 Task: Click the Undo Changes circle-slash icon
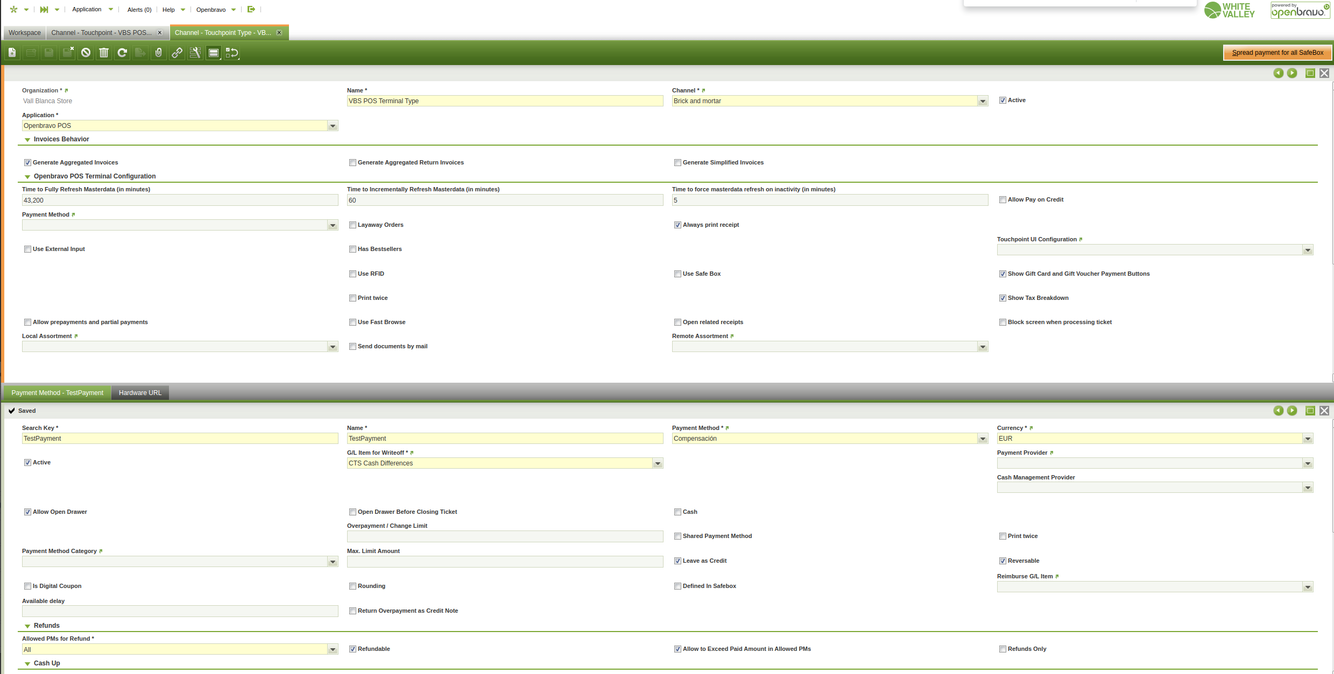pyautogui.click(x=86, y=53)
